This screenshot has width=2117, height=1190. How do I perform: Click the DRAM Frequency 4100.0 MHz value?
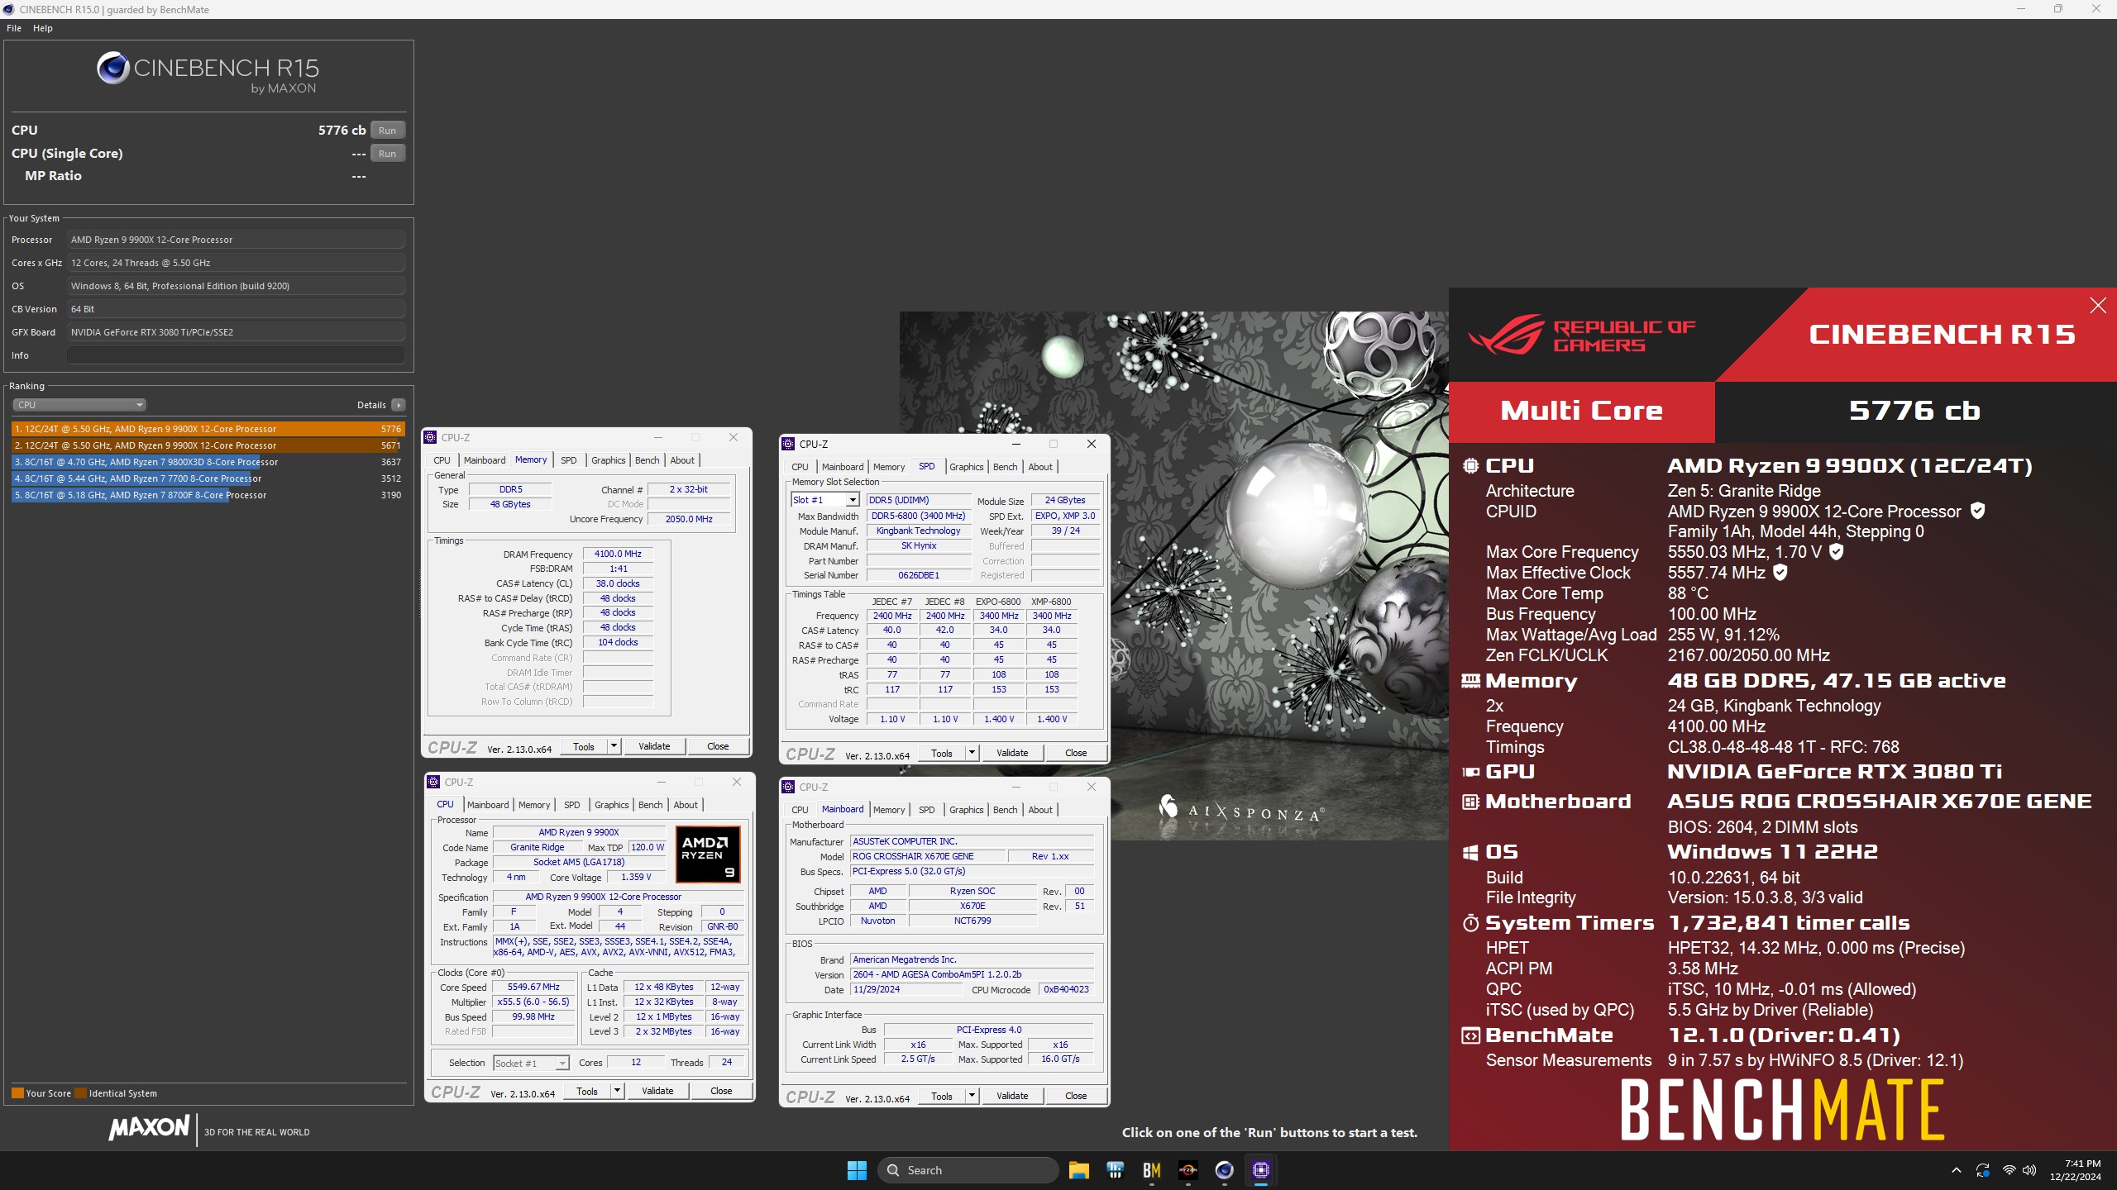tap(618, 554)
